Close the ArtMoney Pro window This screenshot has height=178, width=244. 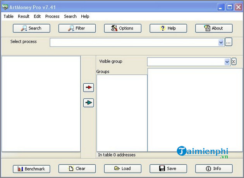(x=239, y=7)
